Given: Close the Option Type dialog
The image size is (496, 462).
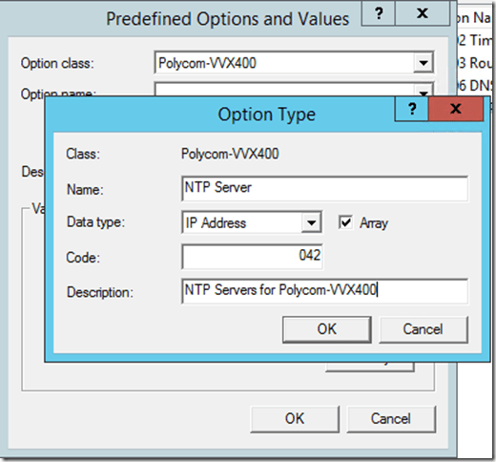Looking at the screenshot, I should 456,109.
